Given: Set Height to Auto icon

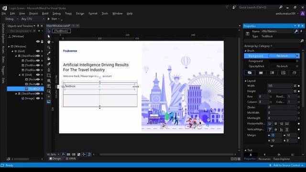Looking at the screenshot, I should (295, 91).
